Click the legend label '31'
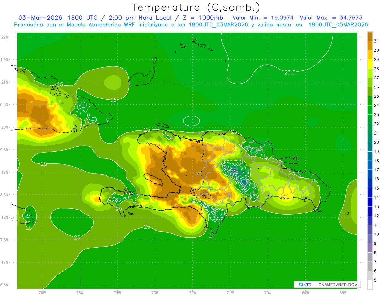Viewport: 385px width, 297px height. (376, 41)
